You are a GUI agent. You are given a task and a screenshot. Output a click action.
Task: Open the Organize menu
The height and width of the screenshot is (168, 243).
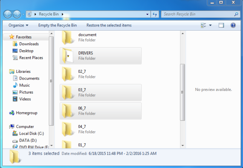18,25
